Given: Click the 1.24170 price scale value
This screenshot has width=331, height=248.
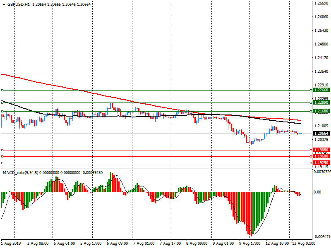Looking at the screenshot, I should pyautogui.click(x=321, y=57).
